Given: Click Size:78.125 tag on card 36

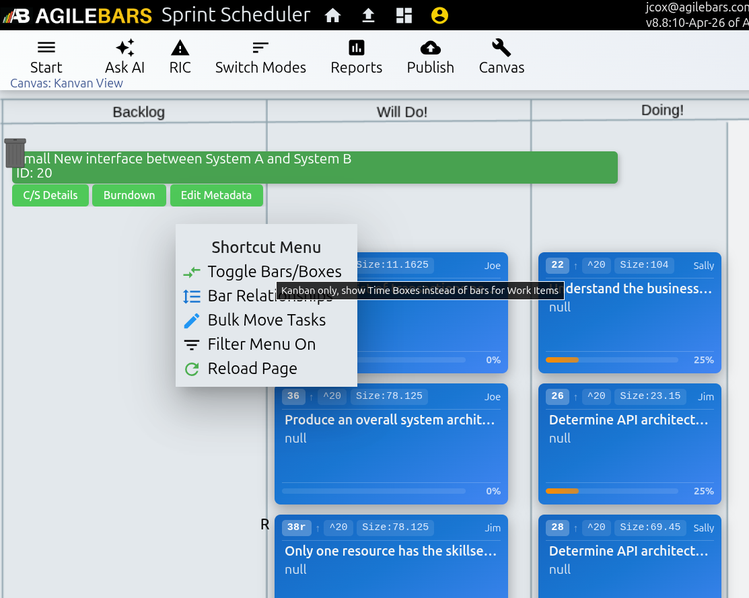Looking at the screenshot, I should click(390, 396).
